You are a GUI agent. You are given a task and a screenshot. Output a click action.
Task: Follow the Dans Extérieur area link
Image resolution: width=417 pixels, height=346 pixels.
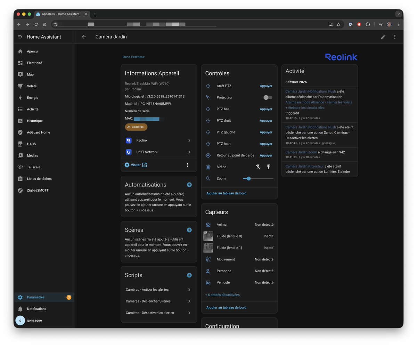(133, 57)
